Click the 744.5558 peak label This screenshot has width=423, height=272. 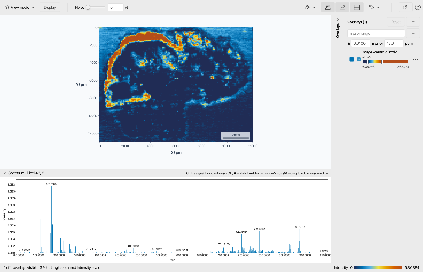pos(241,232)
